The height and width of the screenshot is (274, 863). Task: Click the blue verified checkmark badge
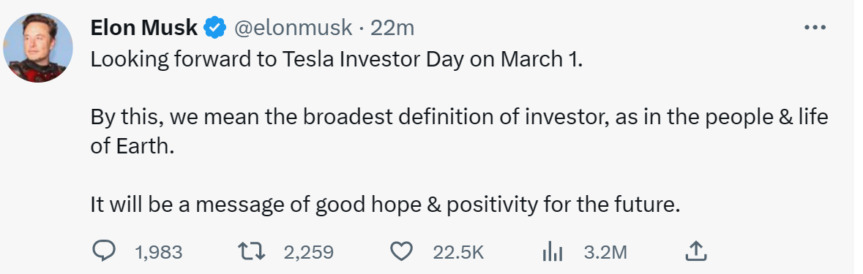coord(215,28)
